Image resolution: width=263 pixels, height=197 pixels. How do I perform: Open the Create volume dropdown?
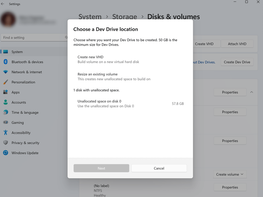coord(230,174)
